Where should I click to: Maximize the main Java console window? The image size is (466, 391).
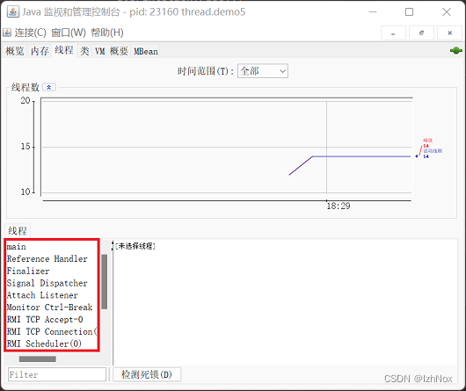(409, 12)
